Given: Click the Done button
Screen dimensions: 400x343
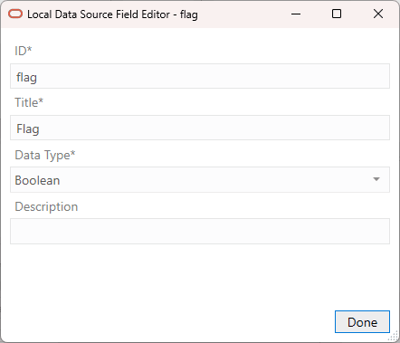Looking at the screenshot, I should [362, 322].
